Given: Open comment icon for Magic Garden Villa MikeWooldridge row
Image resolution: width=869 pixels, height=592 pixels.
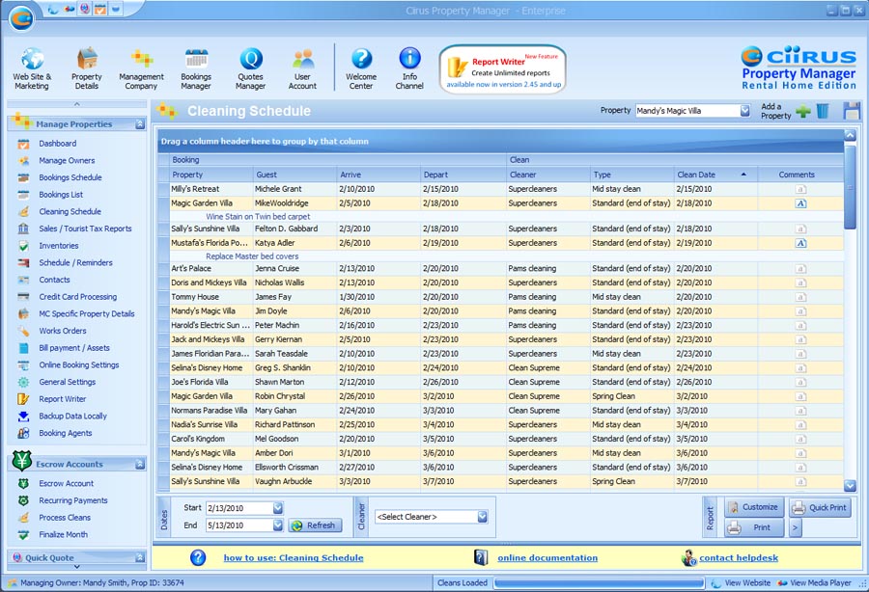Looking at the screenshot, I should pyautogui.click(x=800, y=203).
